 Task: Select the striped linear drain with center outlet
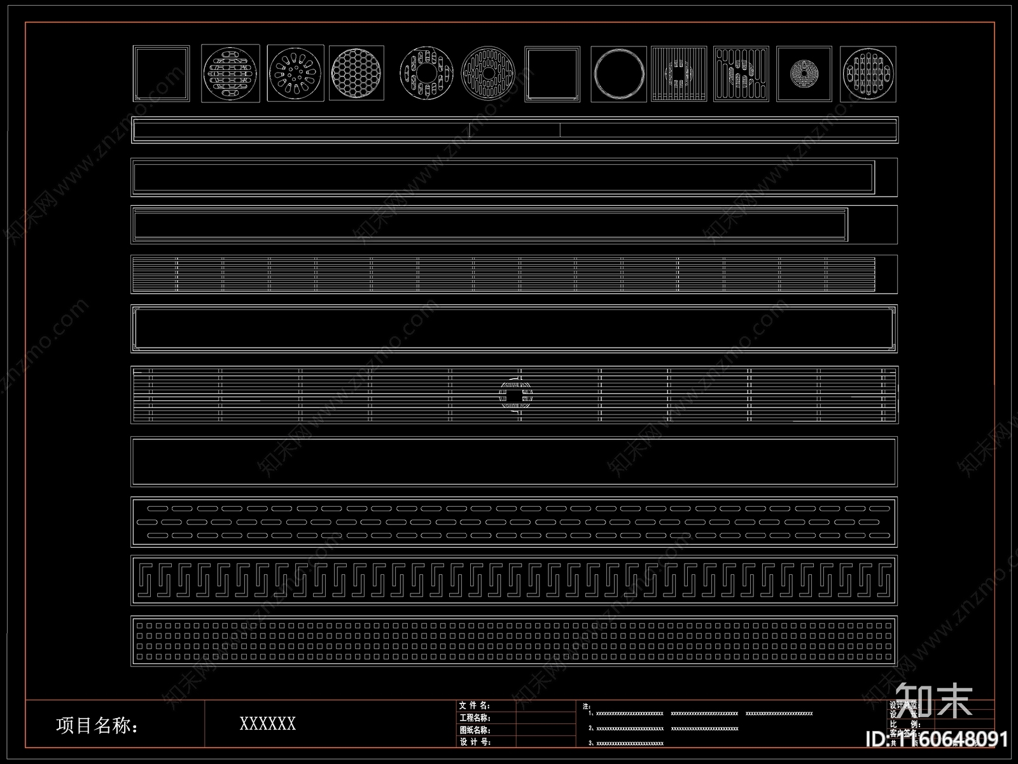pyautogui.click(x=515, y=395)
